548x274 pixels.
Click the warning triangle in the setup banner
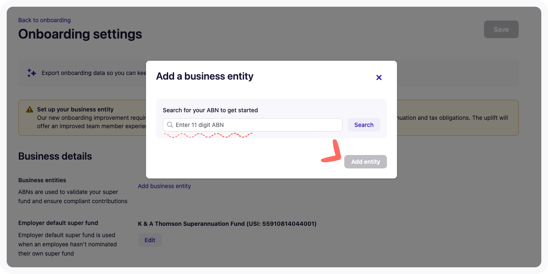pos(29,109)
